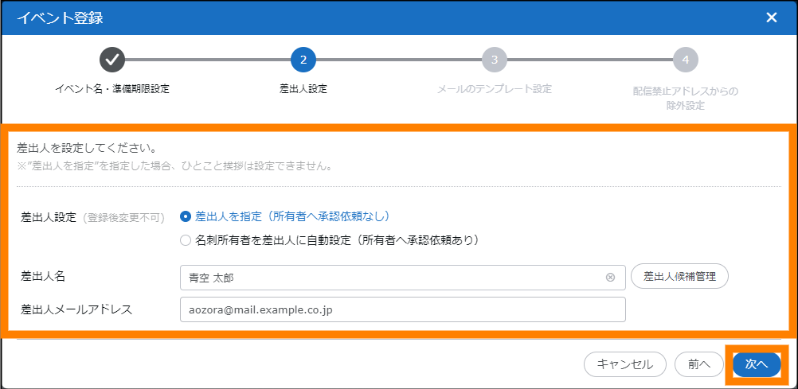Click the step 2 circle in the progress bar

(303, 60)
